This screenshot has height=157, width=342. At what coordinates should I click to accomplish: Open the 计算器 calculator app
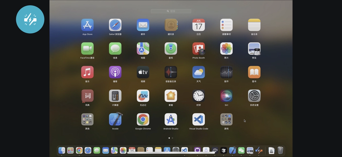(x=115, y=96)
